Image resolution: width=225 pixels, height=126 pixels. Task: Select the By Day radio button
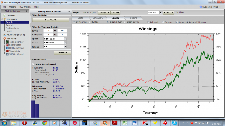click(89, 22)
